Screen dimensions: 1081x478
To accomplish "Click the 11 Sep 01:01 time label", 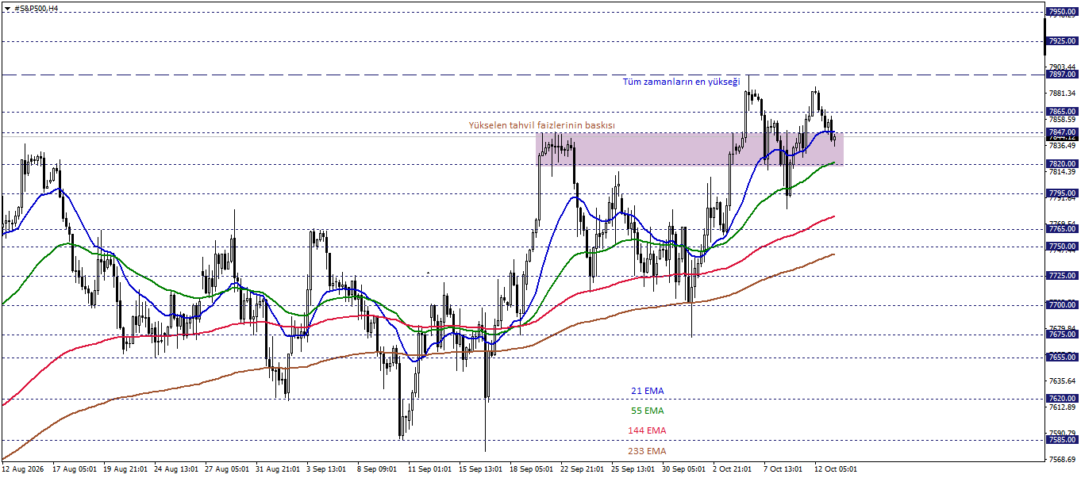I will (429, 469).
